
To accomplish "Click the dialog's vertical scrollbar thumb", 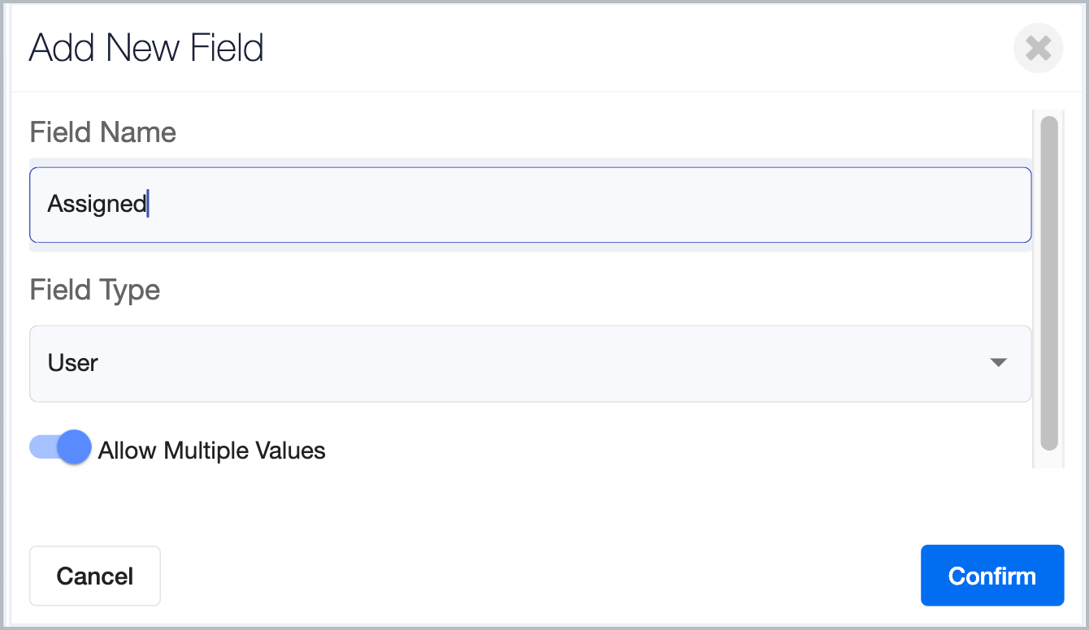I will click(x=1048, y=283).
